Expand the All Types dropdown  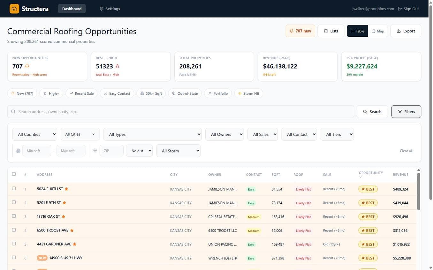152,135
